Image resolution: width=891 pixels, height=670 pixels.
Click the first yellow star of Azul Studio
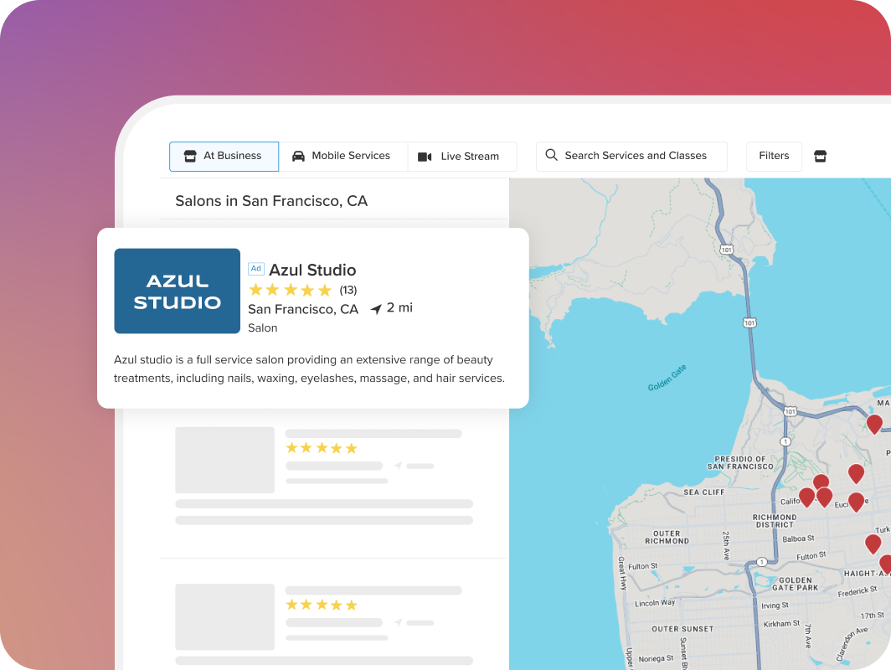[x=256, y=290]
